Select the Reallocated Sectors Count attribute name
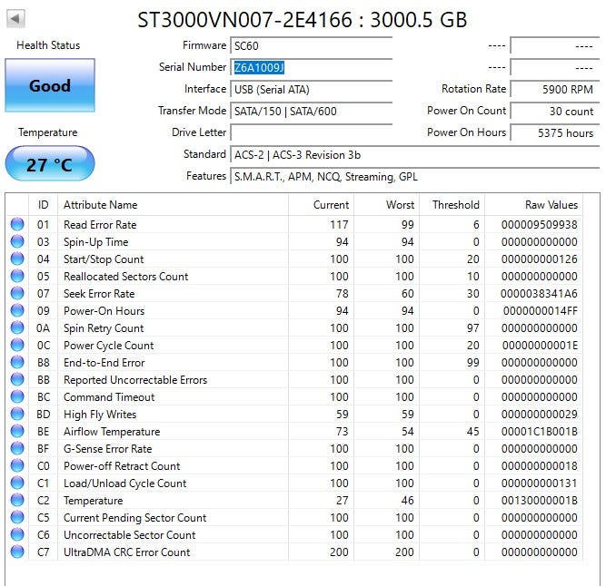 [125, 277]
